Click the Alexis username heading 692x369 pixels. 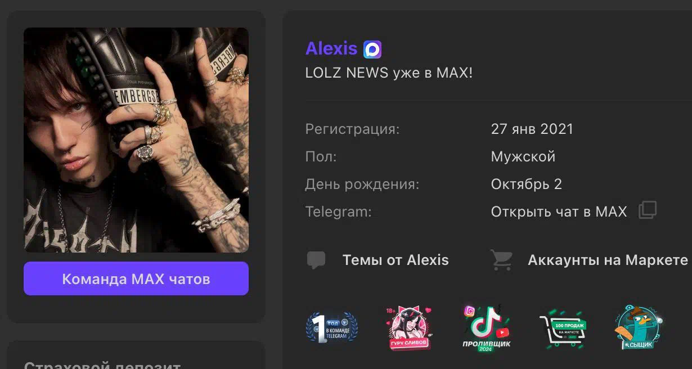[x=331, y=49]
